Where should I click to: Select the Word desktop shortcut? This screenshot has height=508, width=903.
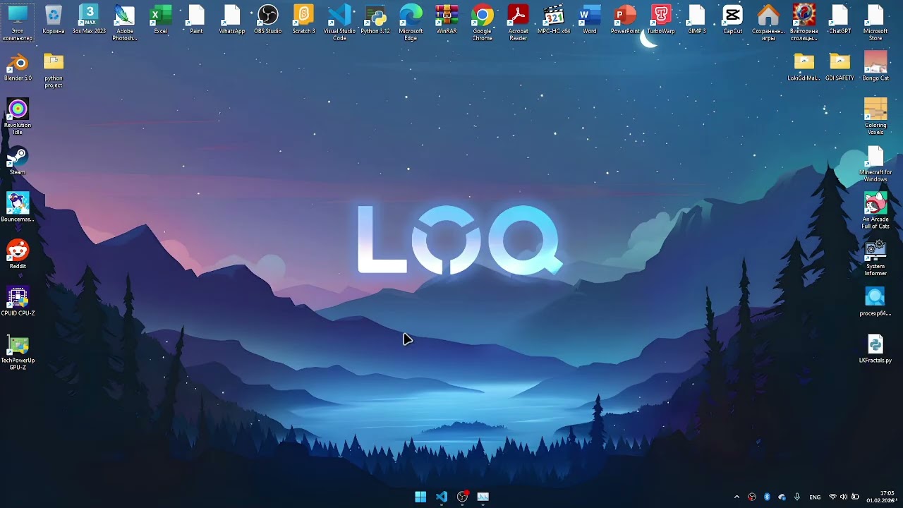590,20
